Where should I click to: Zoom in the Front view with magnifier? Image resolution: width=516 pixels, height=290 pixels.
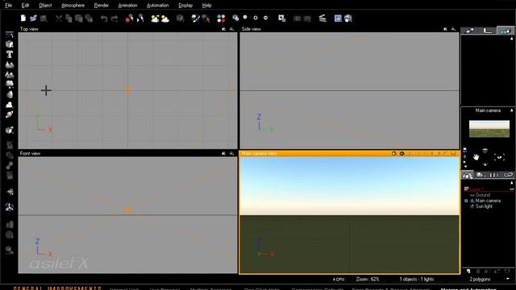224,154
